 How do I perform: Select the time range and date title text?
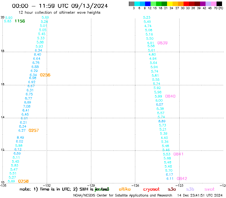tap(60, 6)
